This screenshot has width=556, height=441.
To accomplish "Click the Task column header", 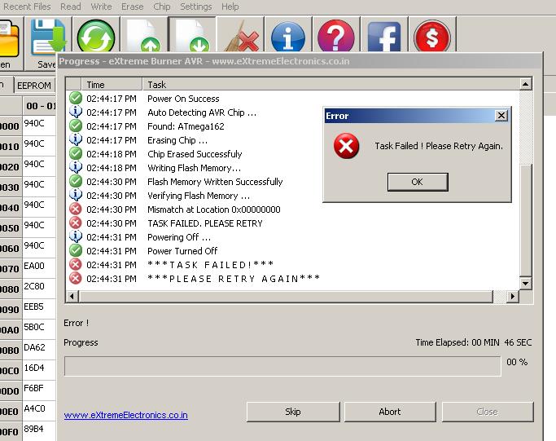I will (331, 85).
